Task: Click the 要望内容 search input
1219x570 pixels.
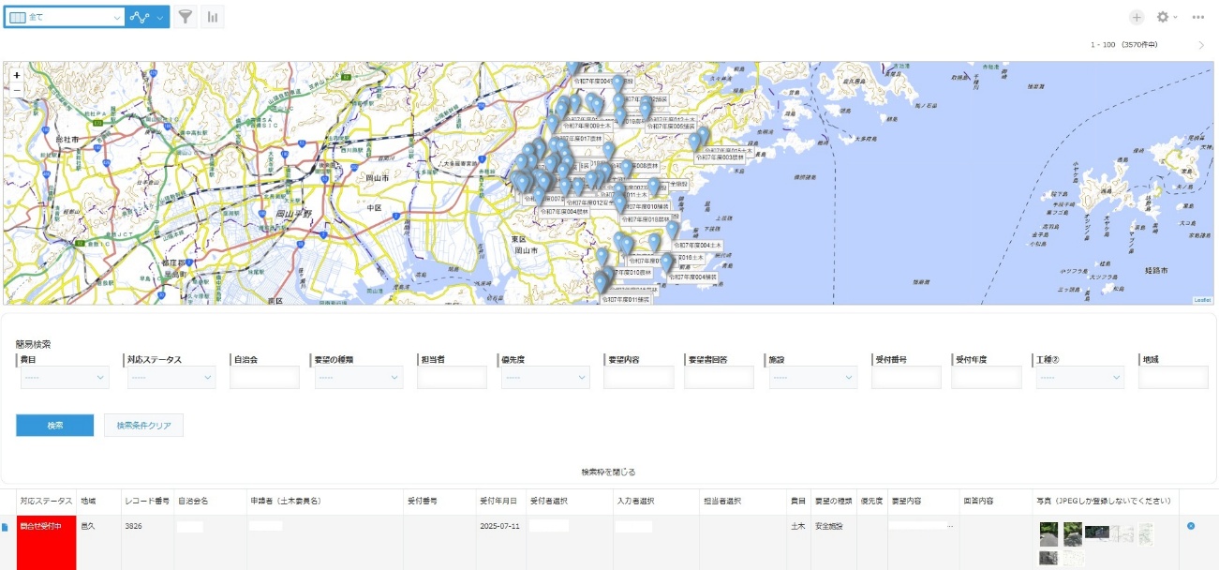Action: coord(639,377)
